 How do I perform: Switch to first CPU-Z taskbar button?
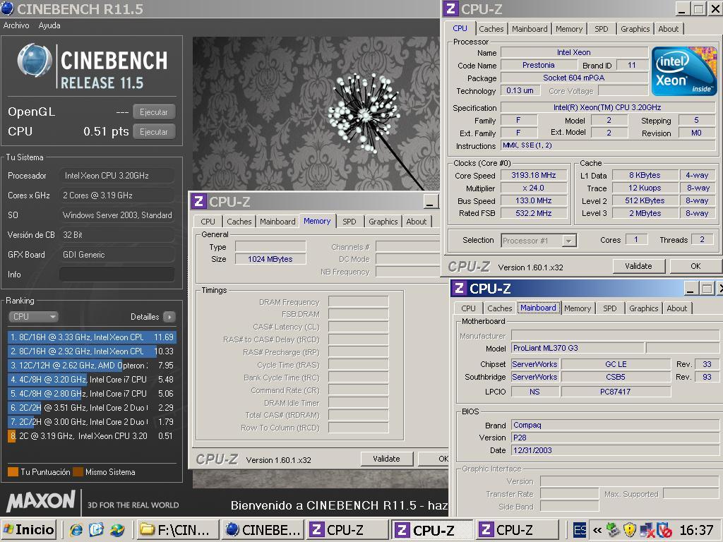tap(347, 530)
